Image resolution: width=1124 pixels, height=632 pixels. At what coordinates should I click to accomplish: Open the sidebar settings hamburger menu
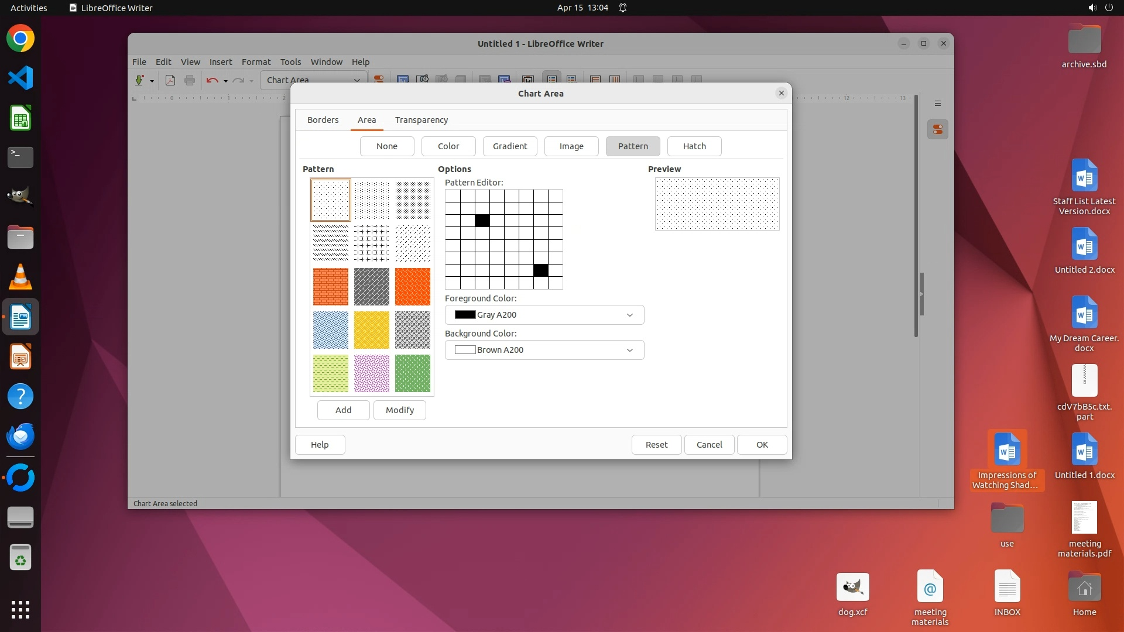pos(938,104)
